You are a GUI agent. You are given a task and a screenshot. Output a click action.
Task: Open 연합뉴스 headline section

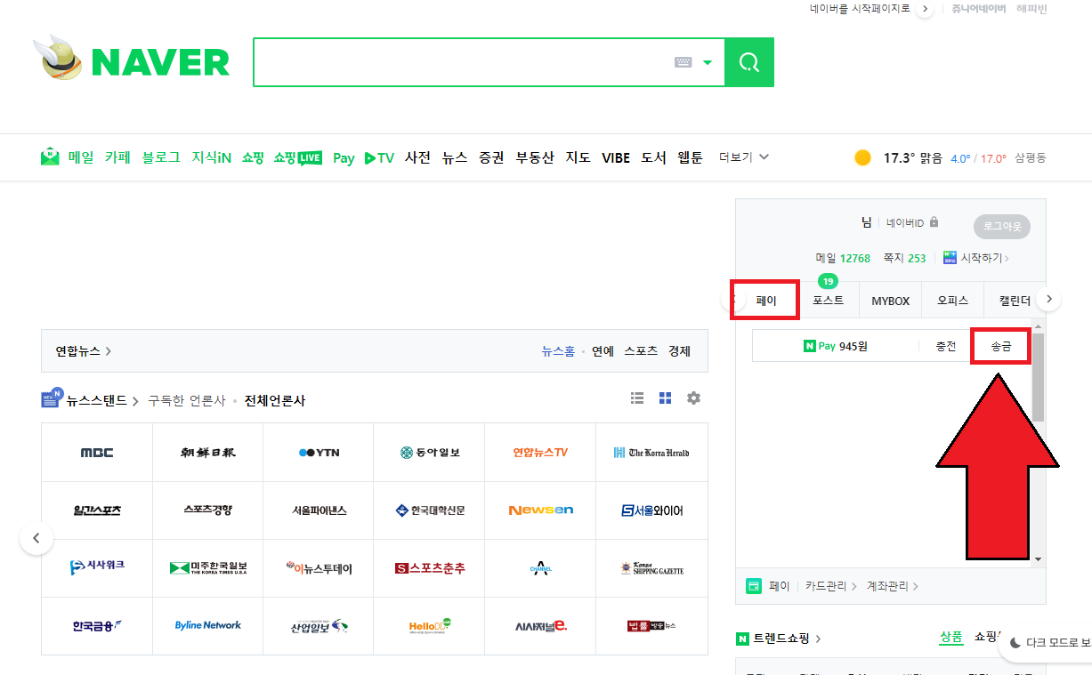(x=84, y=350)
